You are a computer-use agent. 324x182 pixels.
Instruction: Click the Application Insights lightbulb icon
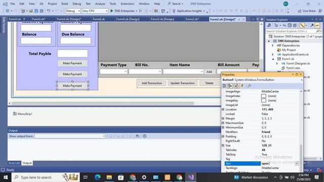[x=174, y=11]
